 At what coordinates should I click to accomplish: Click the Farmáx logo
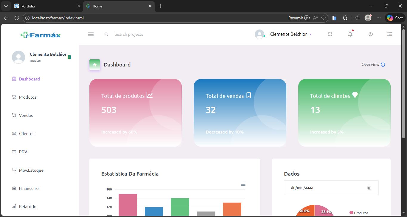click(x=41, y=35)
